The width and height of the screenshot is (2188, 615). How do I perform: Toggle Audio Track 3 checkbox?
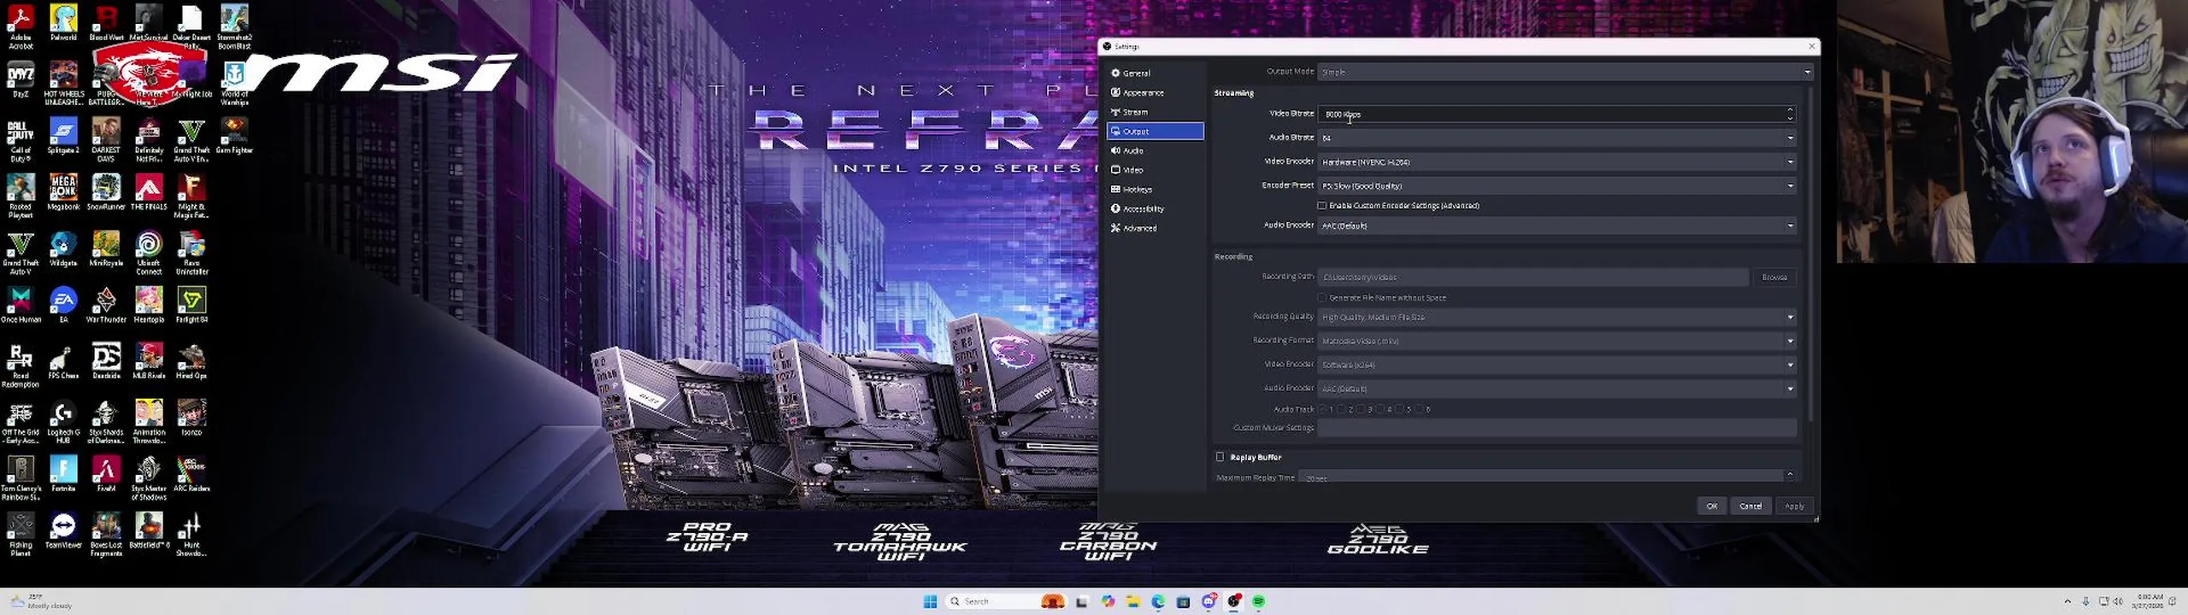point(1362,409)
